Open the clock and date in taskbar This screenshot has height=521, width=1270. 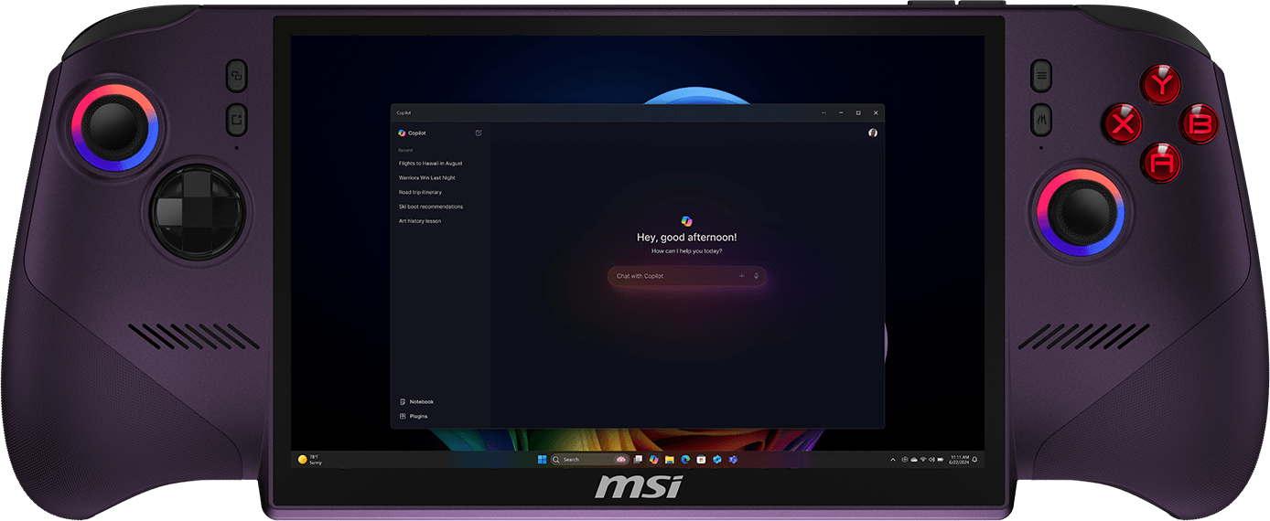click(959, 460)
